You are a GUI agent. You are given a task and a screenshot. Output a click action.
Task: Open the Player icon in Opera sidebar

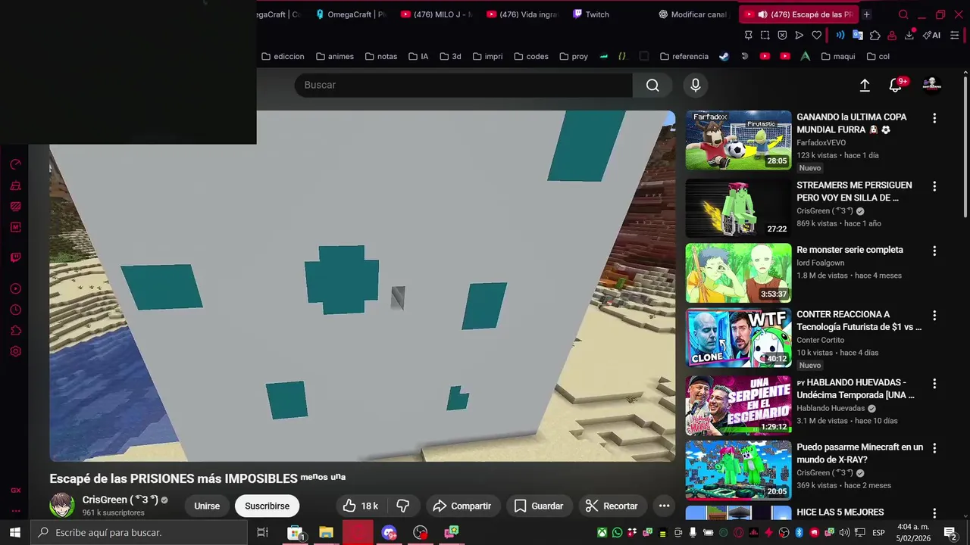pos(15,288)
